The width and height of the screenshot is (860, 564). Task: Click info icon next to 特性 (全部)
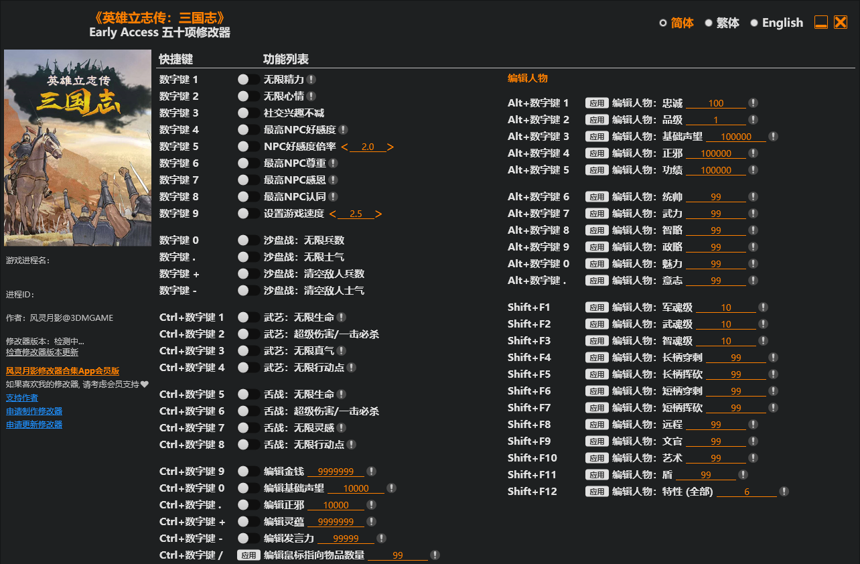click(784, 492)
